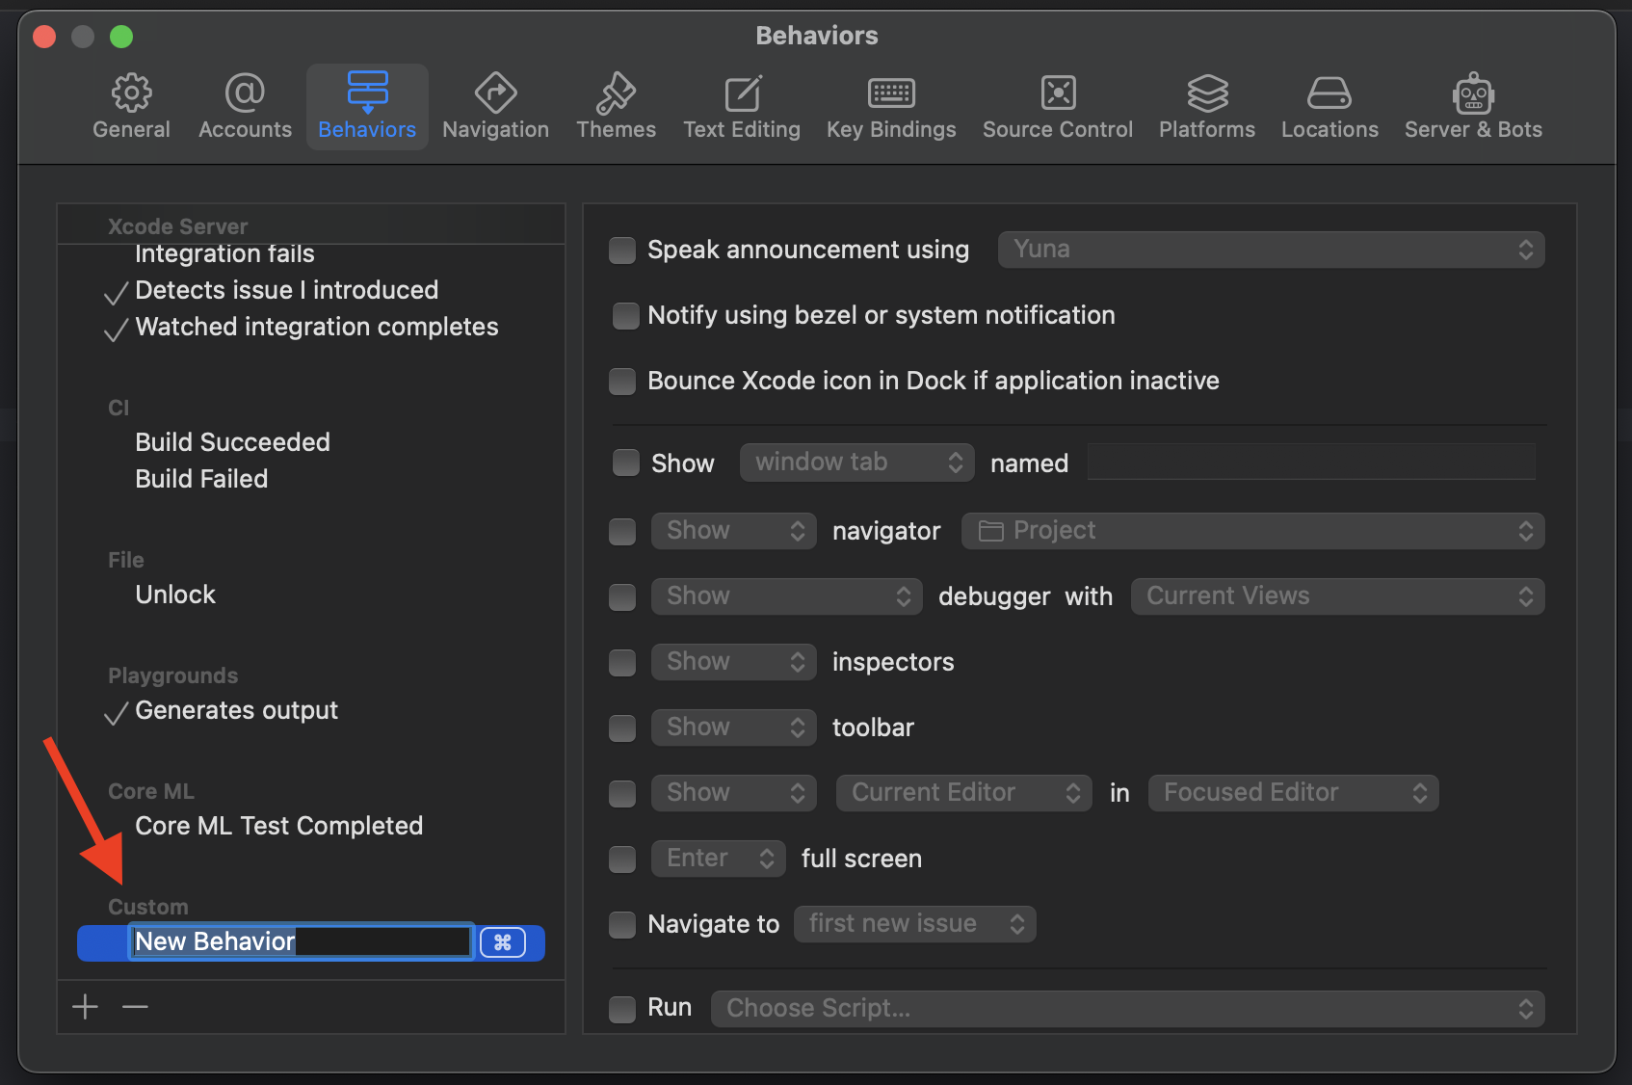Open the Show dropdown beside debugger
The image size is (1632, 1085).
[786, 596]
